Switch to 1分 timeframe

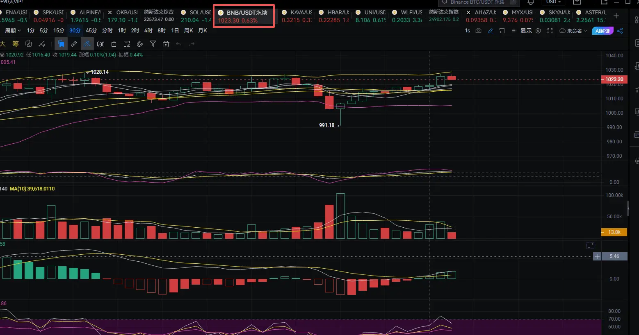tap(31, 31)
